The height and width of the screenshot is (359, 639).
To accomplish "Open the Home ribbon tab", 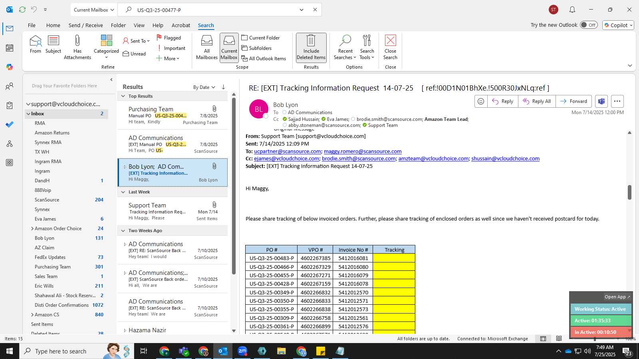I will pos(53,25).
